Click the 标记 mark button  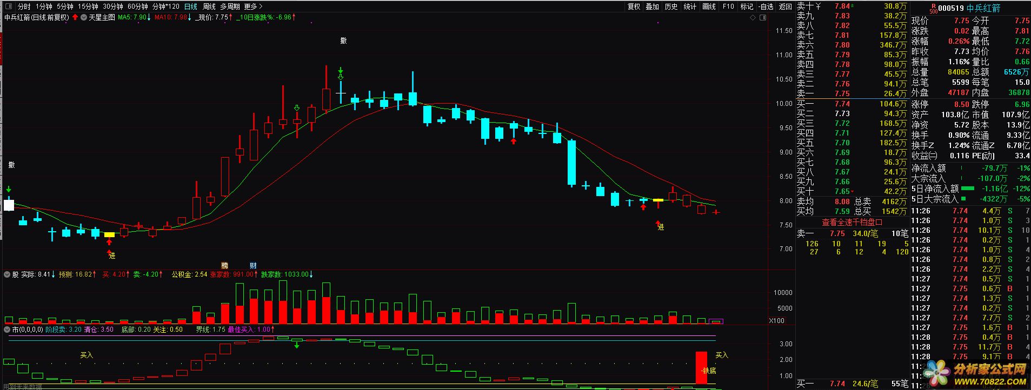(747, 6)
